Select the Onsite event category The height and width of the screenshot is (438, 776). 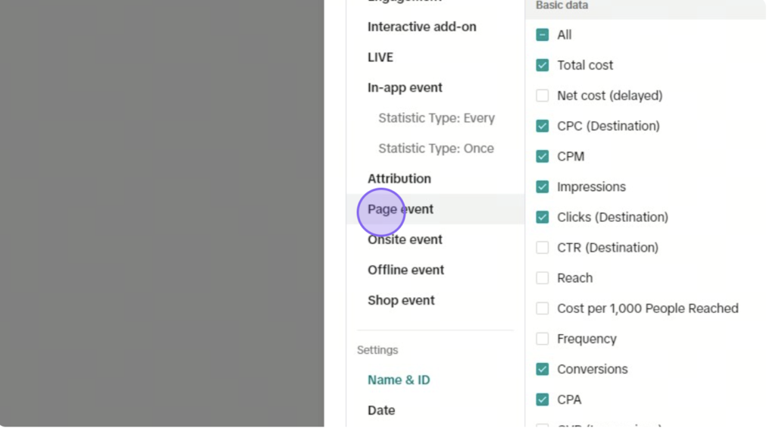405,239
